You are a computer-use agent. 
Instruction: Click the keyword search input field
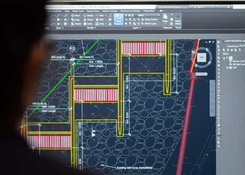point(173,7)
